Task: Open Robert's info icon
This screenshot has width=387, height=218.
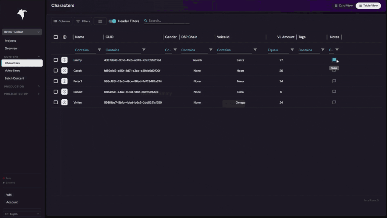Action: point(64,92)
